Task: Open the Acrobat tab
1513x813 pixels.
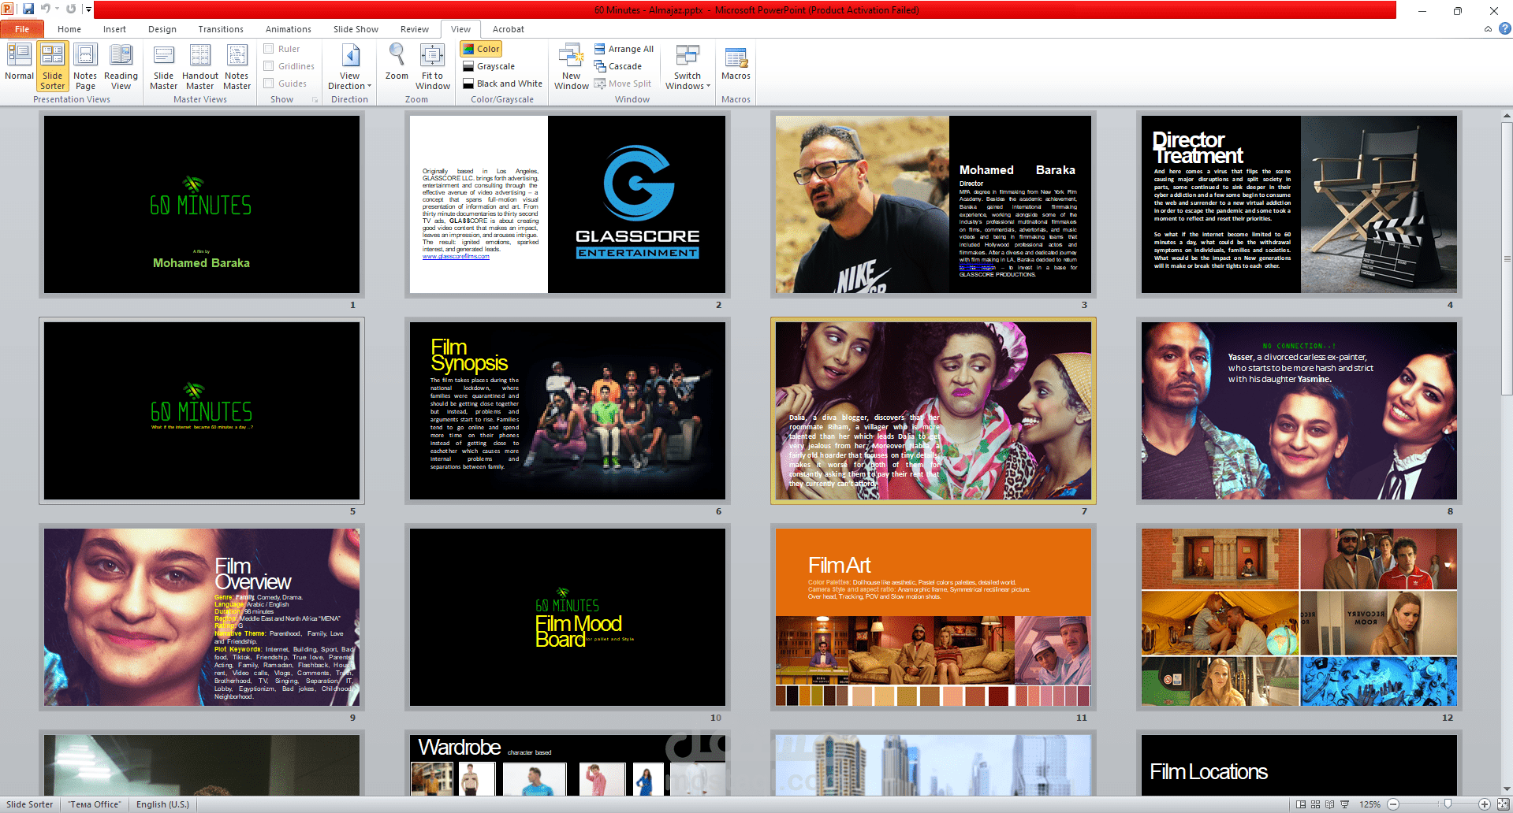Action: pos(509,29)
